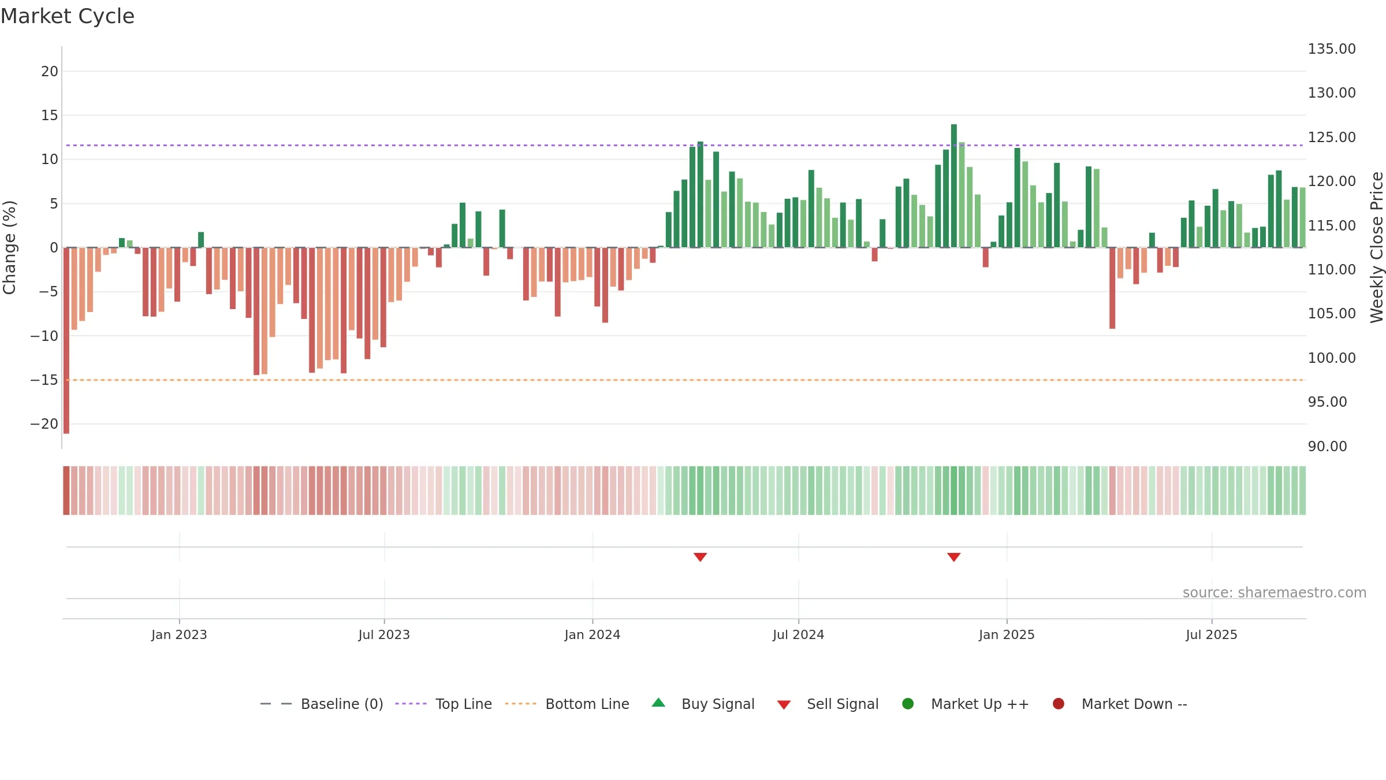Click the grey dashed Baseline legend swatch
This screenshot has height=780, width=1386.
click(276, 704)
